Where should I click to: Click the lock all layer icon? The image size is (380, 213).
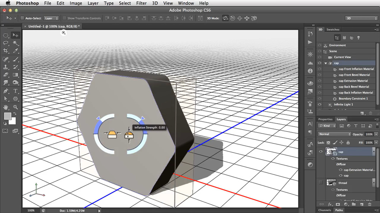click(x=348, y=143)
